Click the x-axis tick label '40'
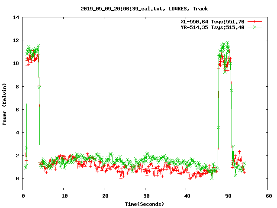Screen dimensions: 277x208 point(187,196)
